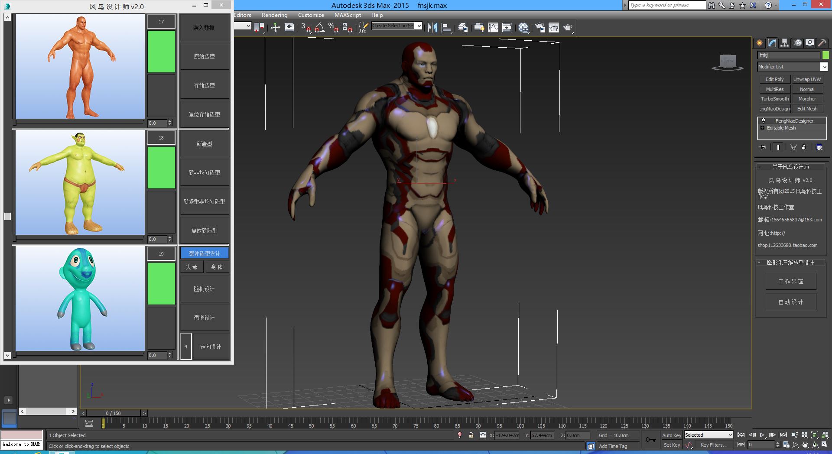Click the 自动设计 button
This screenshot has height=454, width=832.
pyautogui.click(x=791, y=302)
